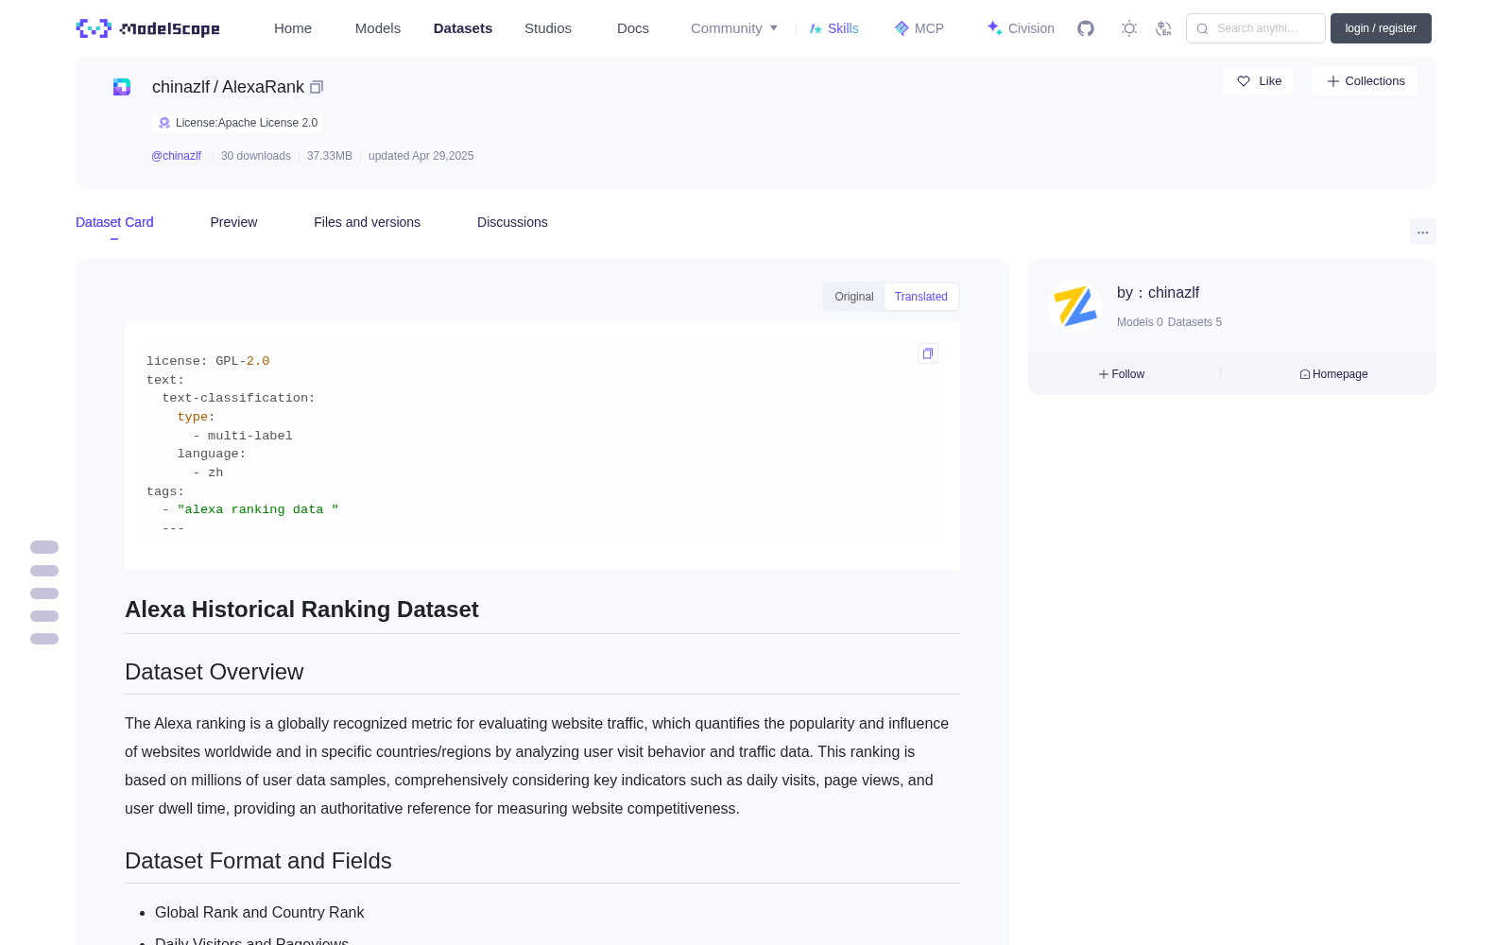Open the MCP page
Viewport: 1512px width, 945px height.
919,28
